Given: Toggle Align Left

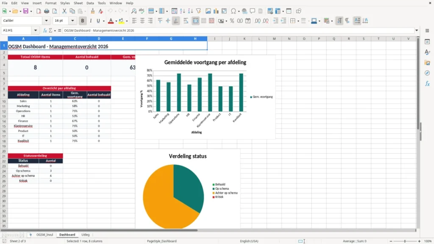Looking at the screenshot, I should (x=134, y=21).
